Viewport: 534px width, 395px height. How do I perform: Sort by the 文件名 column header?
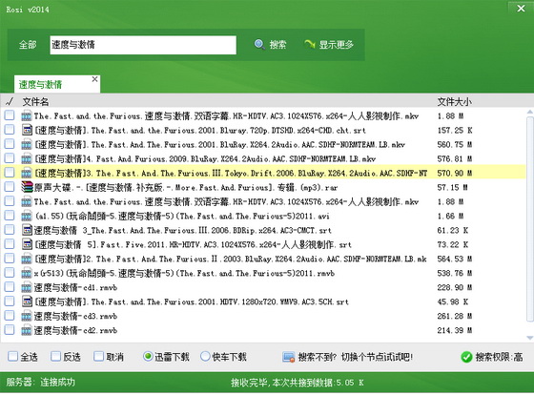point(35,101)
